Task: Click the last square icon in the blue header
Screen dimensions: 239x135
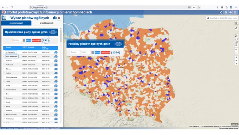Action: tap(235, 12)
